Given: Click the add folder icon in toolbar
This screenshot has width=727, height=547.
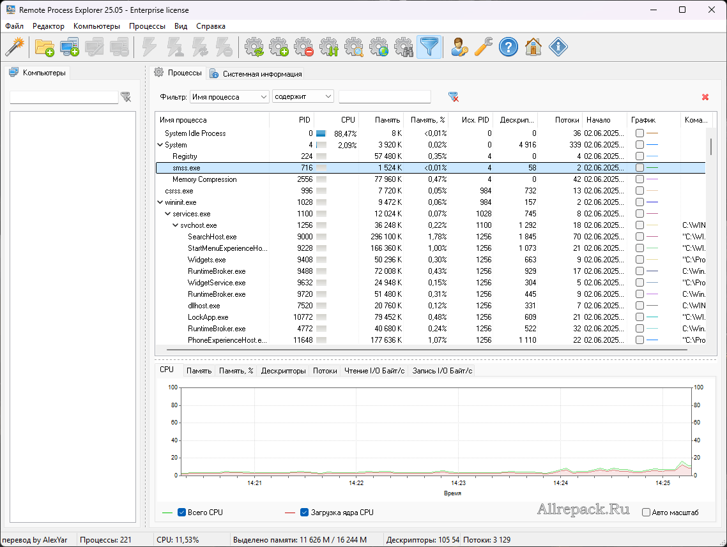Looking at the screenshot, I should 45,47.
